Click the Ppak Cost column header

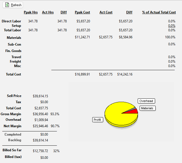[82, 12]
